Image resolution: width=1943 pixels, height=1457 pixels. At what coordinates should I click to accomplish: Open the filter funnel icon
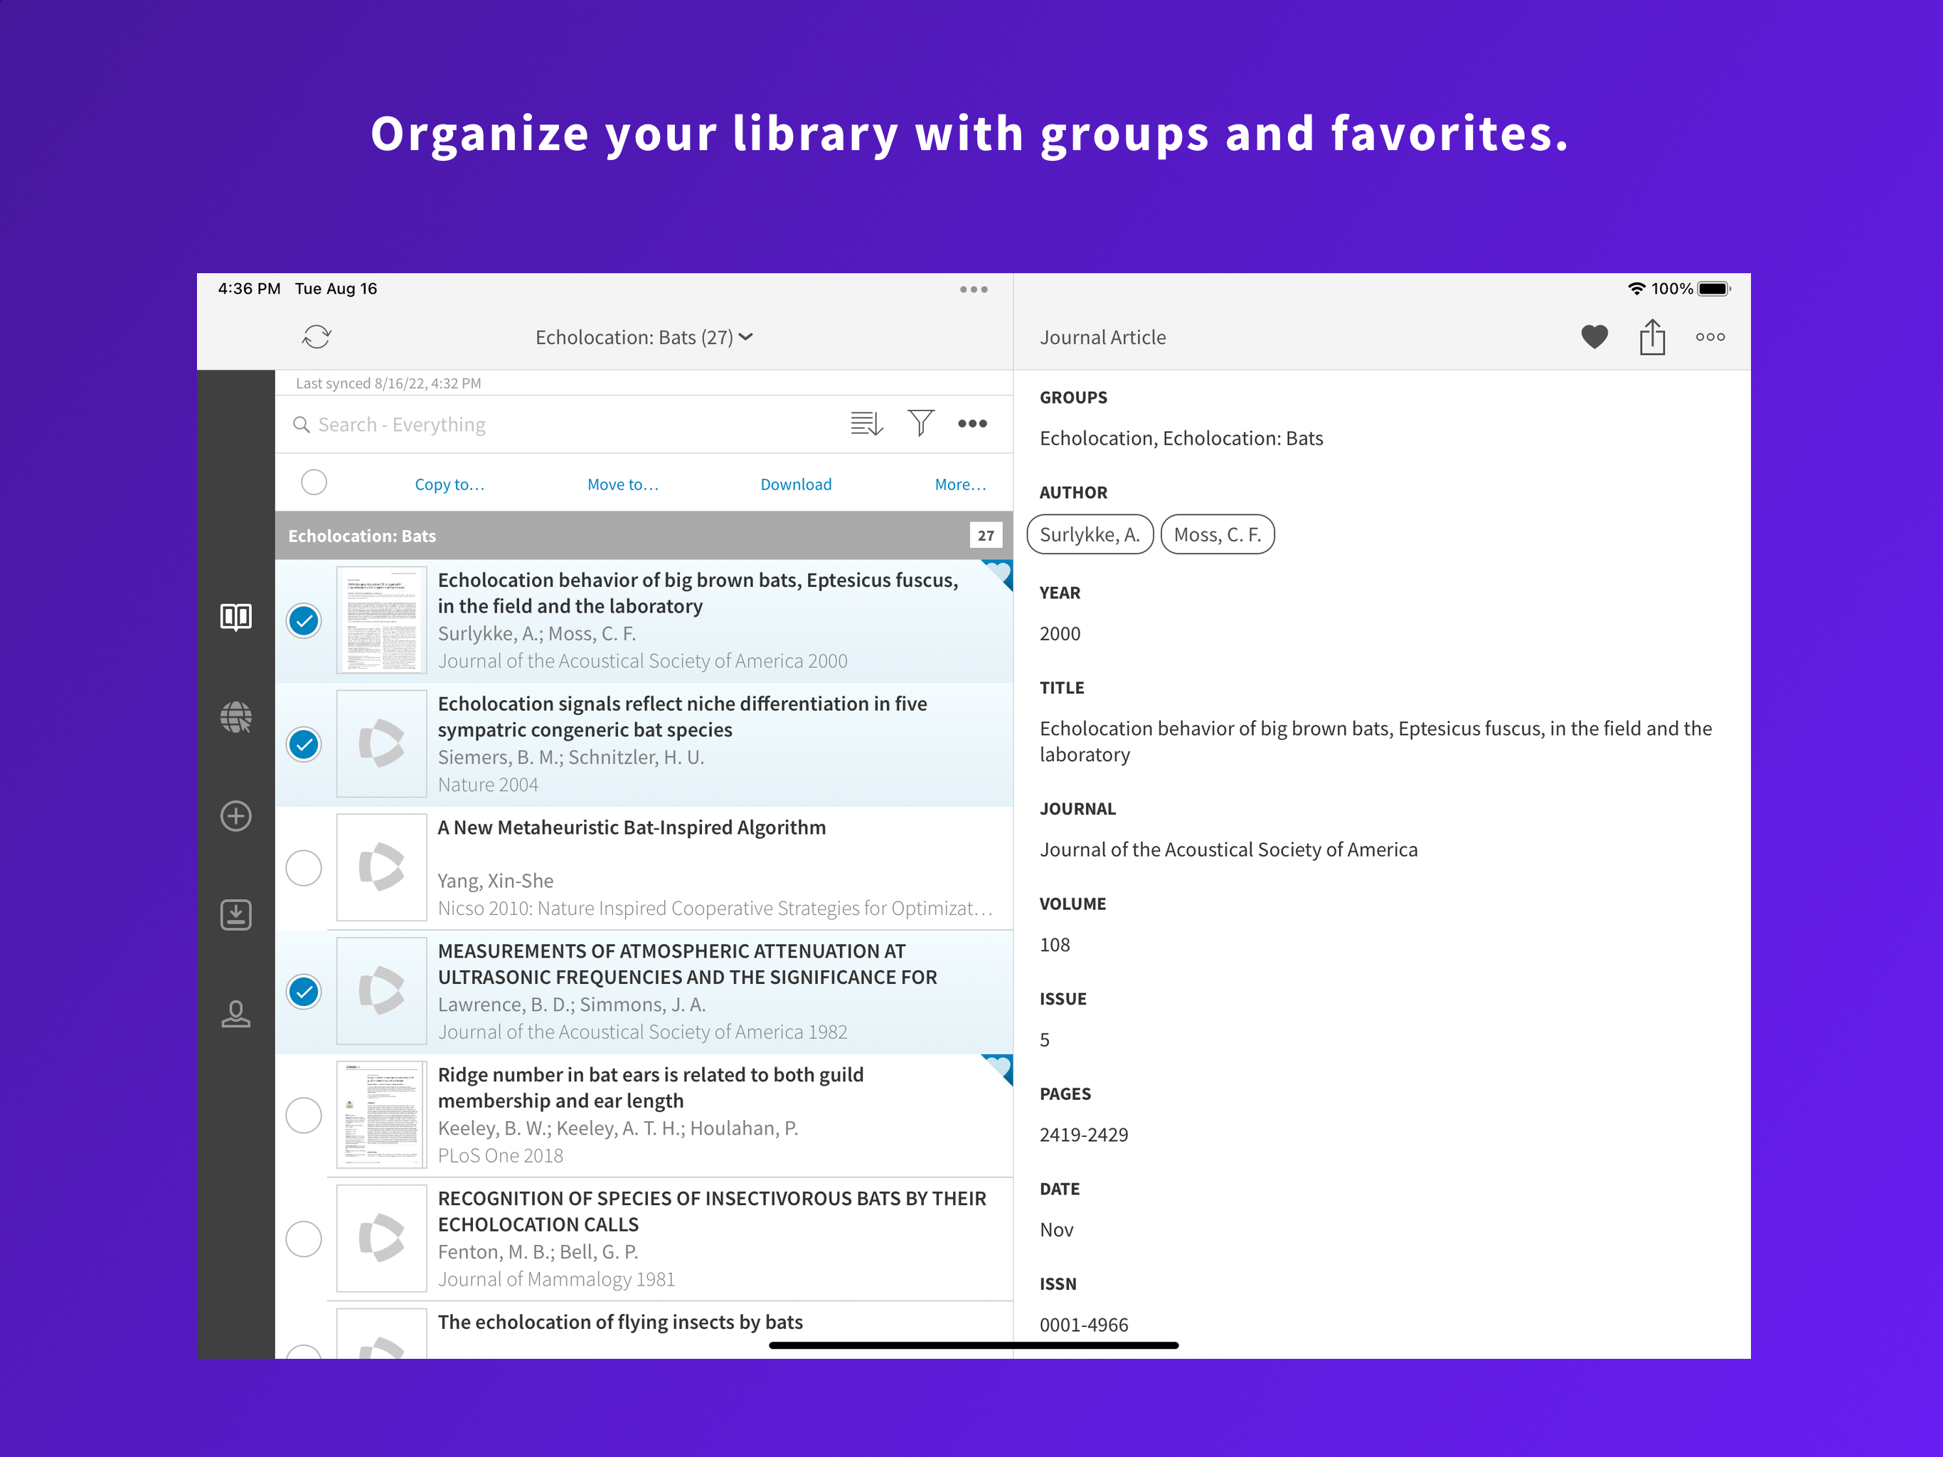(920, 423)
